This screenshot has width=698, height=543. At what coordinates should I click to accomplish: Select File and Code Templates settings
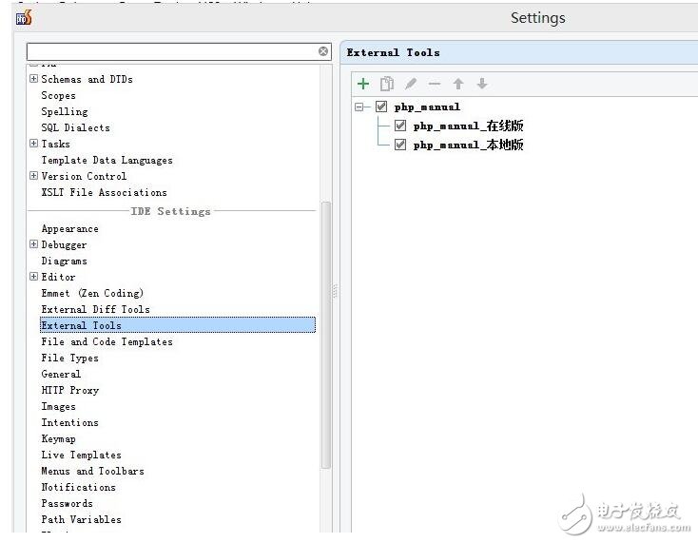[107, 342]
